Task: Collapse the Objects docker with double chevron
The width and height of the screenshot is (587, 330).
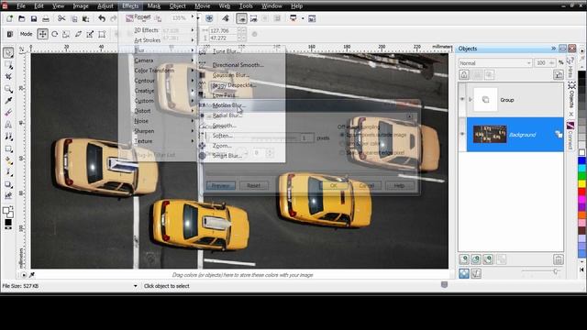Action: pos(553,49)
